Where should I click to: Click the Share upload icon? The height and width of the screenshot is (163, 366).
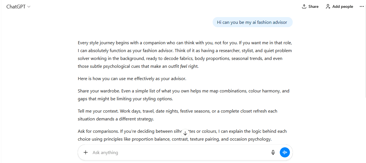click(x=304, y=6)
